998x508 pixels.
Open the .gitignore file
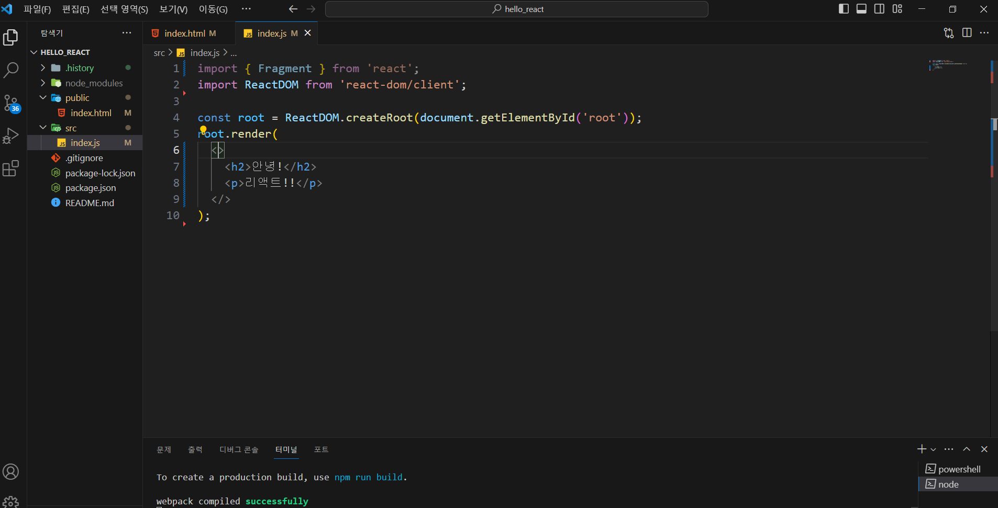[85, 158]
